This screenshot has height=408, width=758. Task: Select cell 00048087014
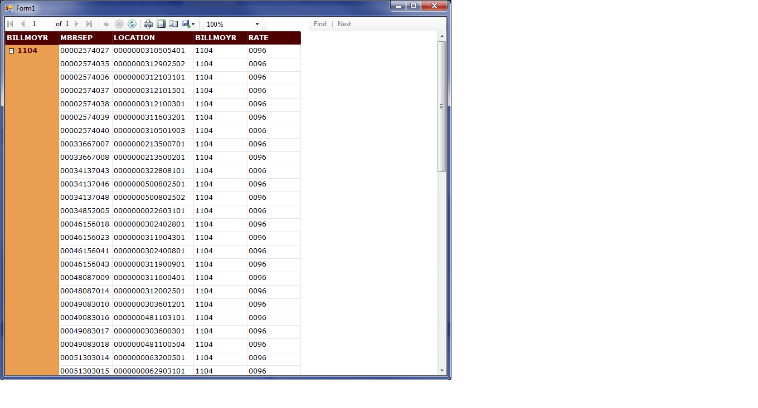pyautogui.click(x=85, y=291)
